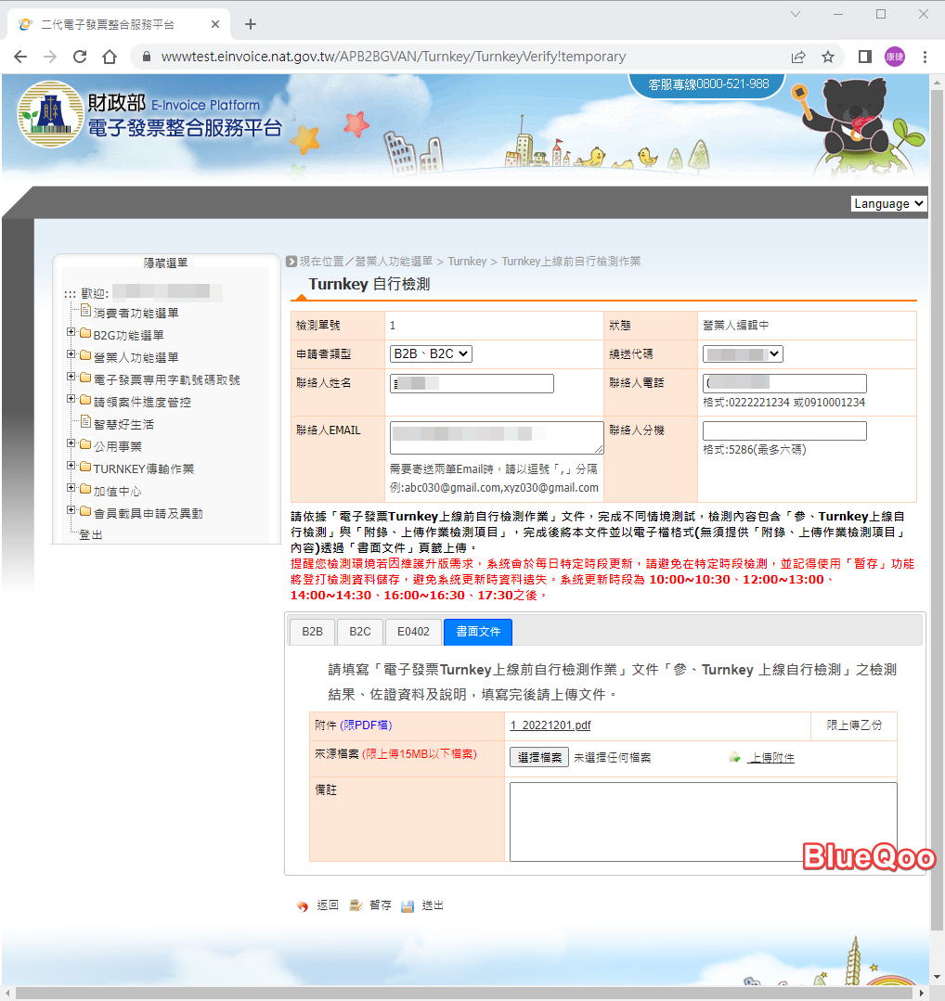
Task: Open the browser side panel icon
Action: pos(864,57)
